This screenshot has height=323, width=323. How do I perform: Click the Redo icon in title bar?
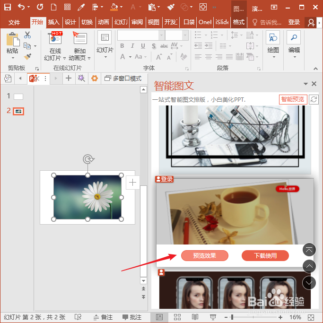[40, 7]
